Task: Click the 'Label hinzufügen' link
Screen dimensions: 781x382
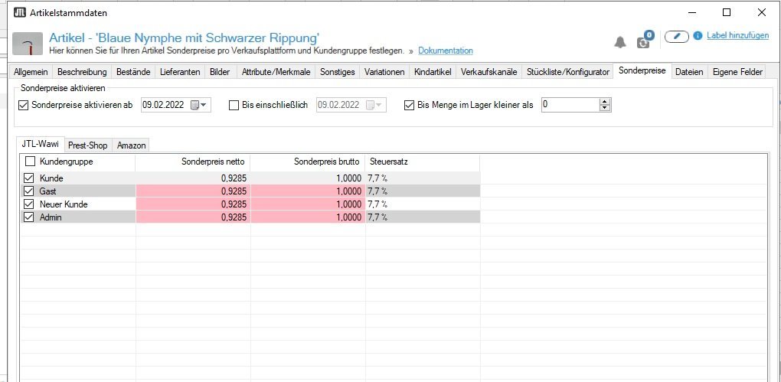Action: pyautogui.click(x=737, y=35)
